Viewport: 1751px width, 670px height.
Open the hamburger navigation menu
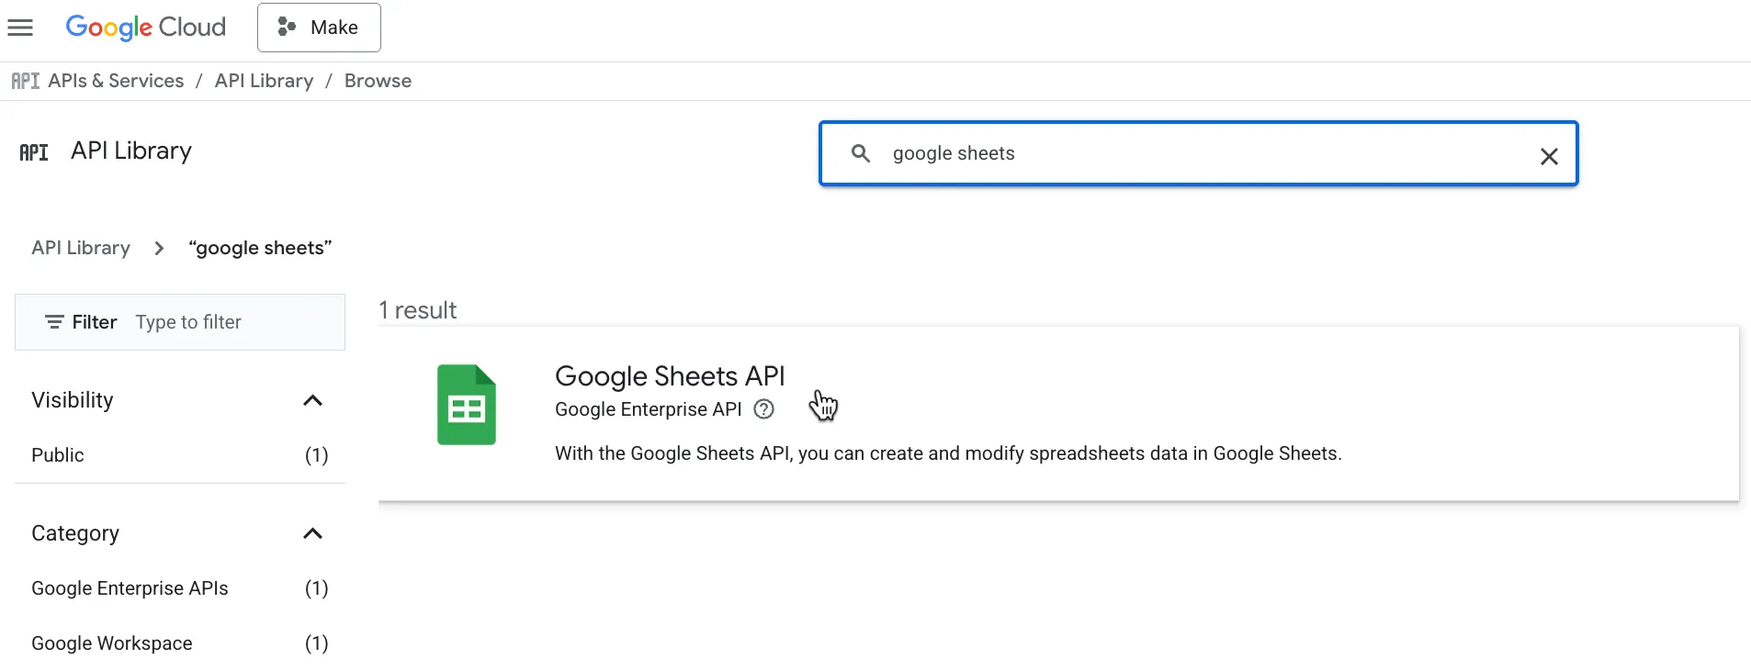click(x=20, y=28)
